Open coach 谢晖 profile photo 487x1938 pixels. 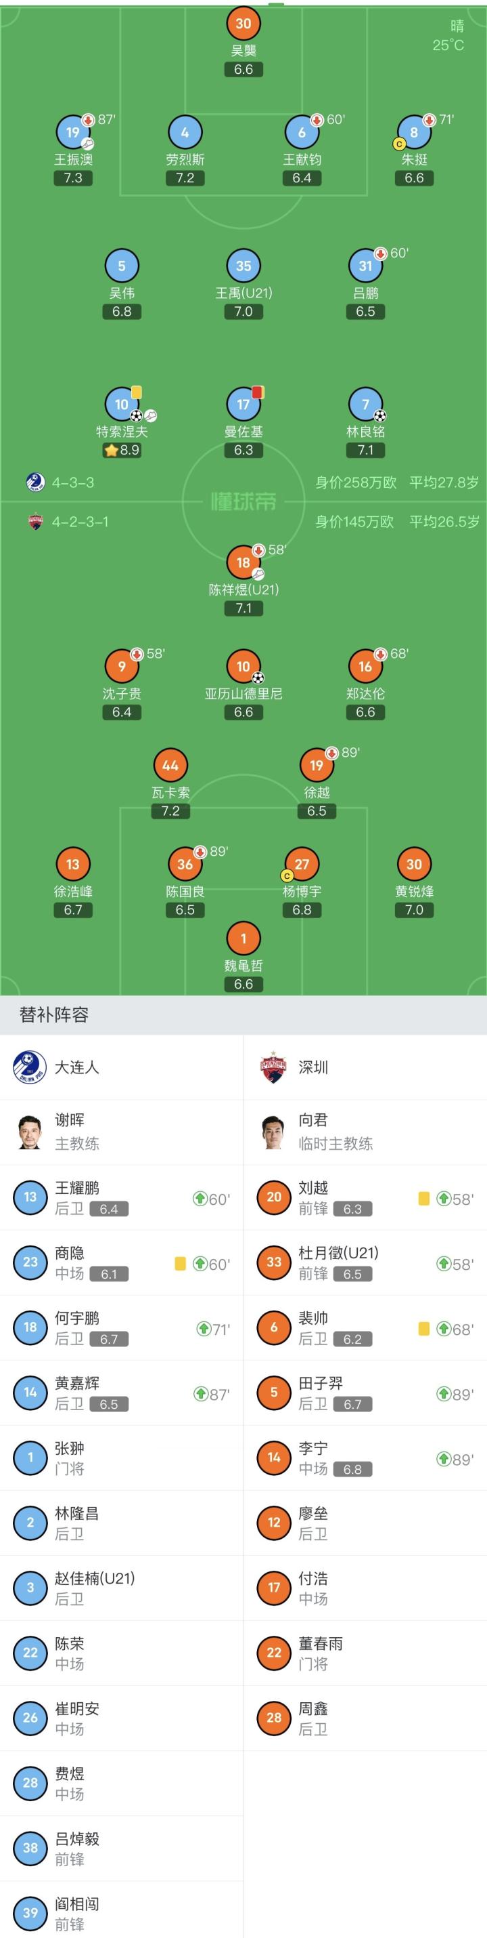[30, 1132]
